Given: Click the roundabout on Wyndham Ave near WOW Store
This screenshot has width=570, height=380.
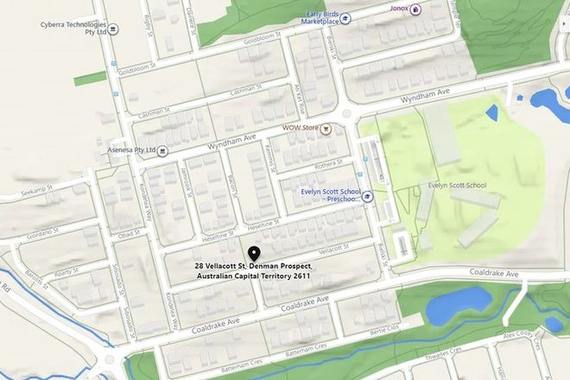Looking at the screenshot, I should (346, 113).
